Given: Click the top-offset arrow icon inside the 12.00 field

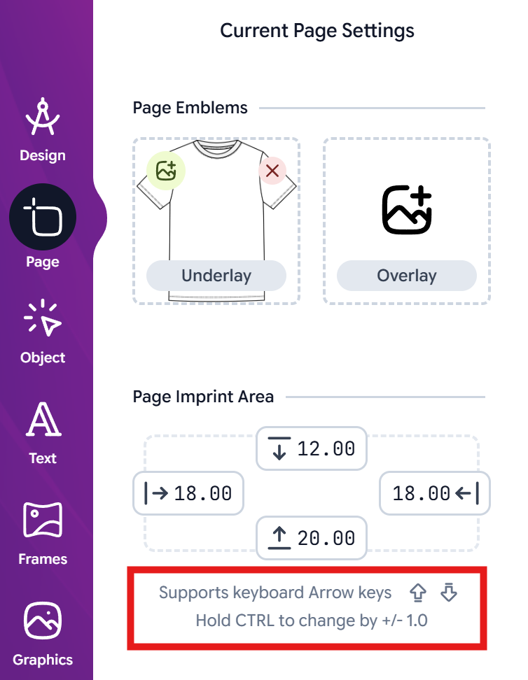Looking at the screenshot, I should (x=281, y=448).
